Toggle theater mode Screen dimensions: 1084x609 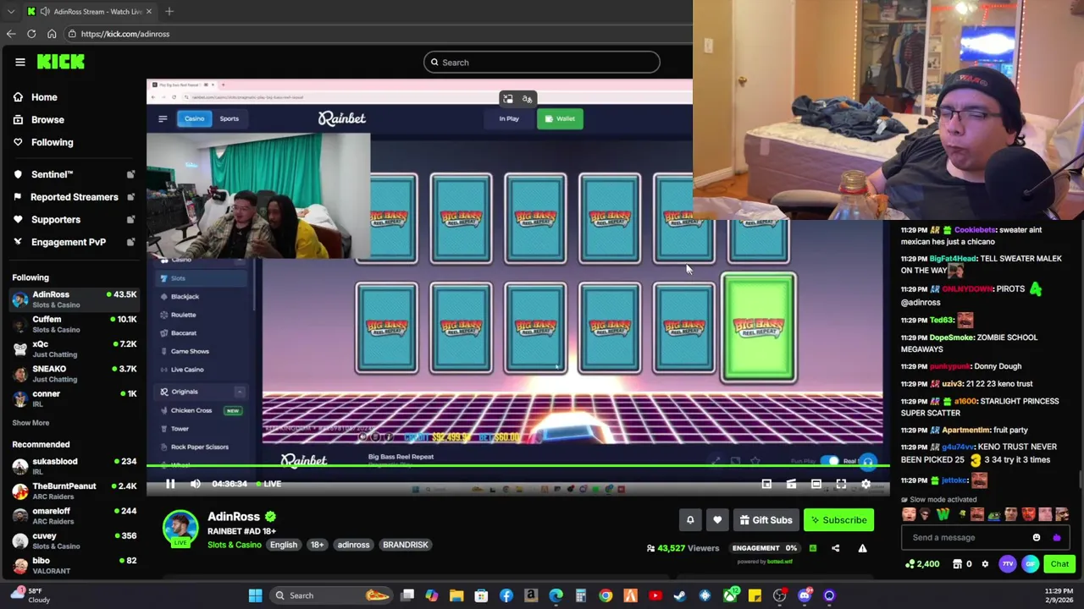(816, 484)
